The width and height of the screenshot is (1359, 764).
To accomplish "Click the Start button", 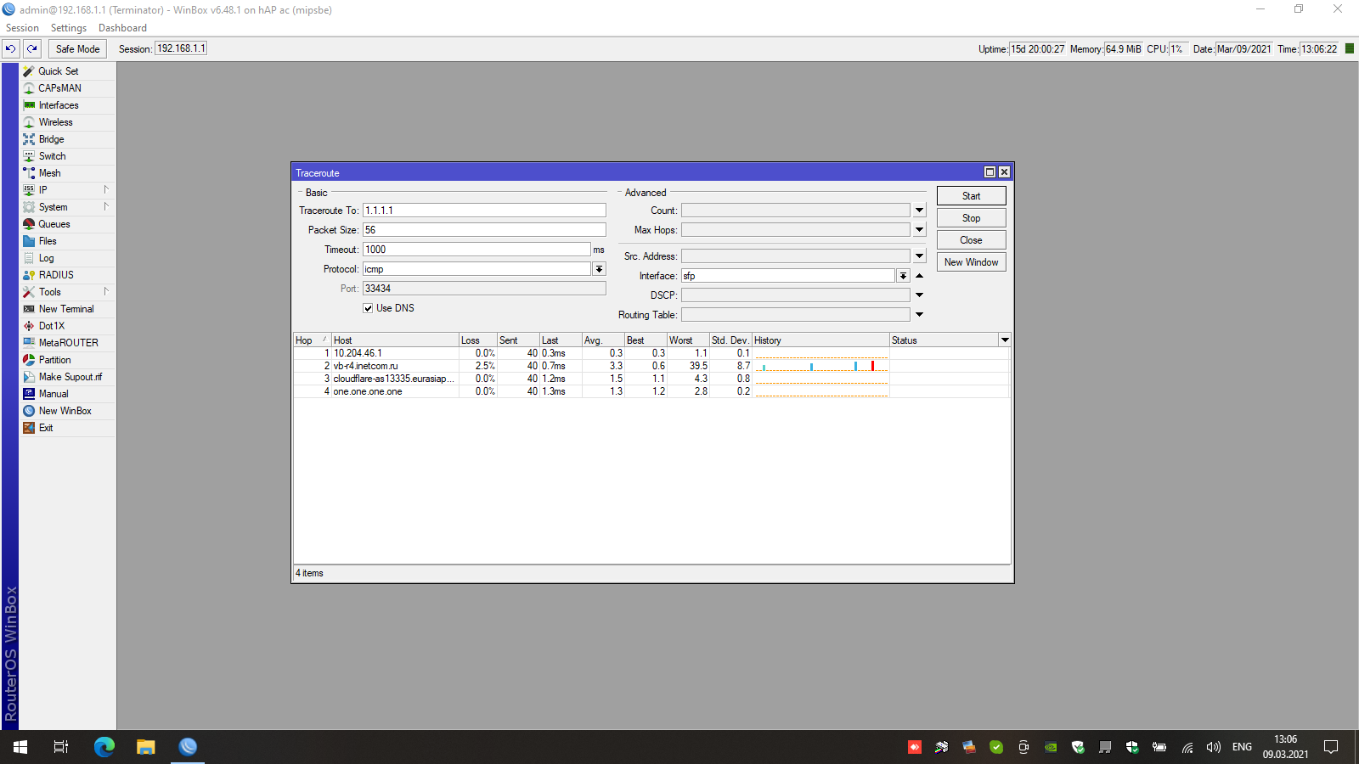I will tap(972, 196).
